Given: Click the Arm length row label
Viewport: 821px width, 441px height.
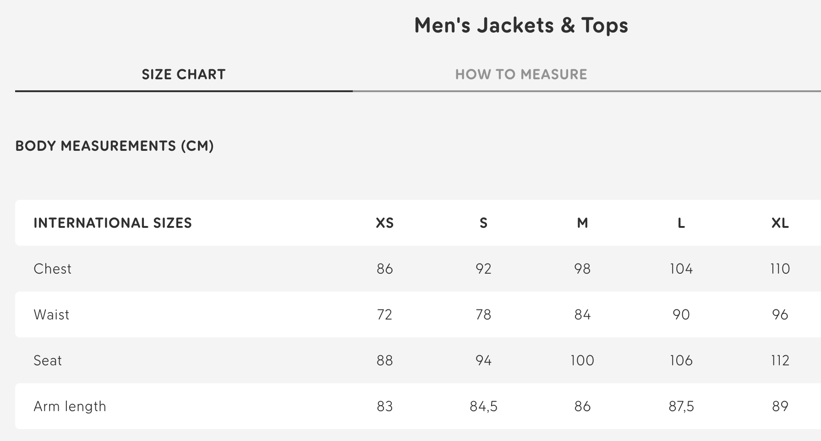Looking at the screenshot, I should 70,406.
